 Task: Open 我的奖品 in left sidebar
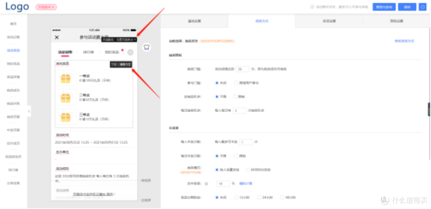[x=14, y=64]
